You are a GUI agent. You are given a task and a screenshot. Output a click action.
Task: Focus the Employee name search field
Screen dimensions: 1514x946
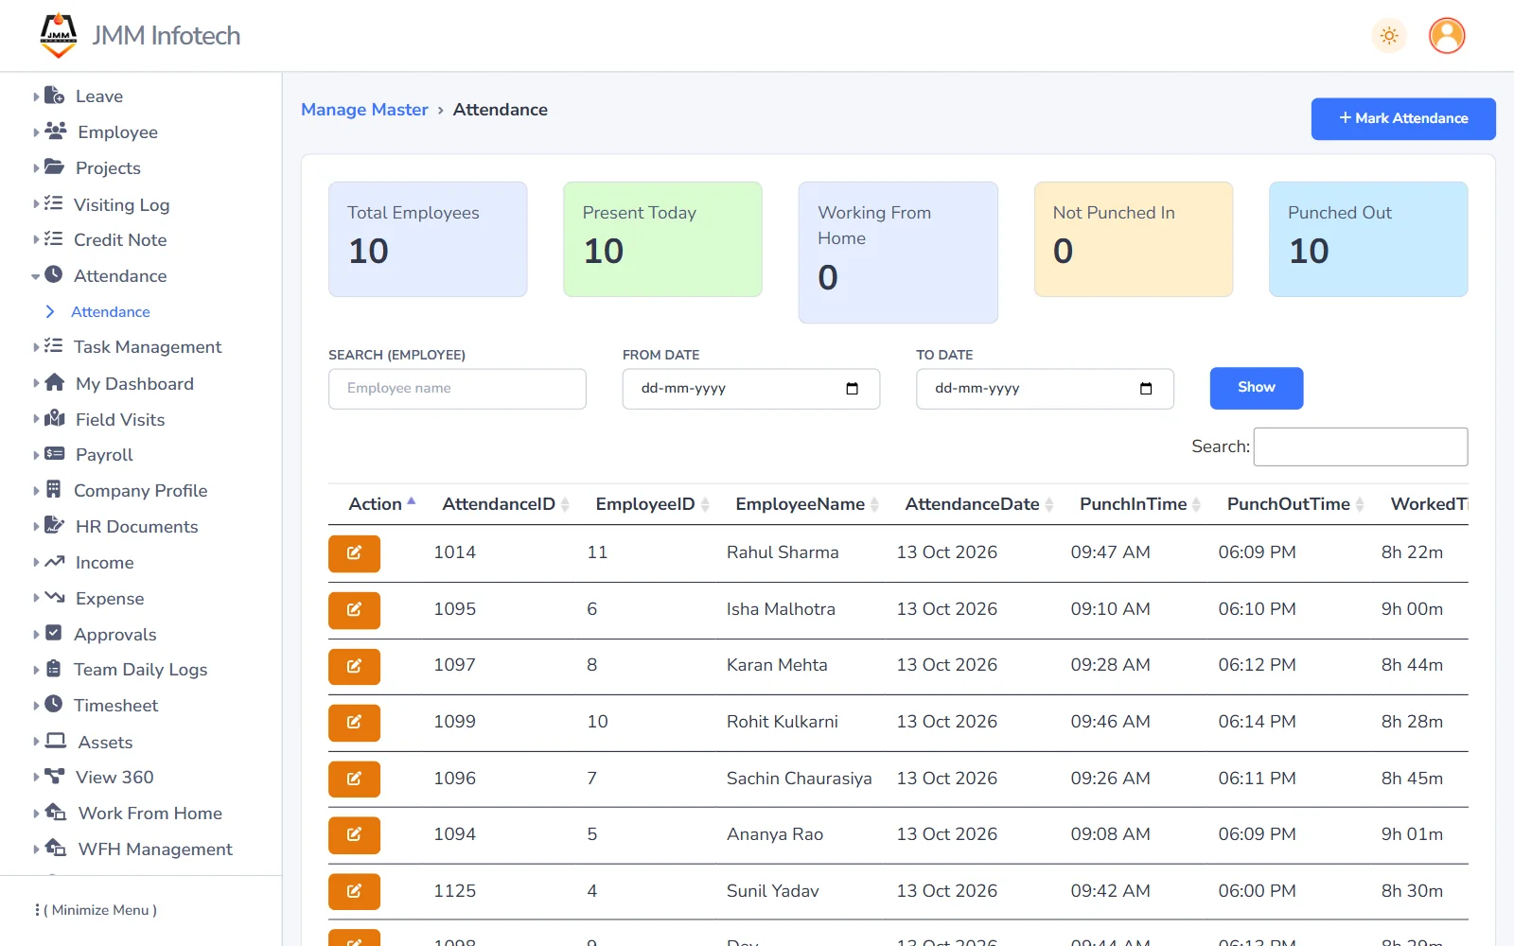coord(457,389)
